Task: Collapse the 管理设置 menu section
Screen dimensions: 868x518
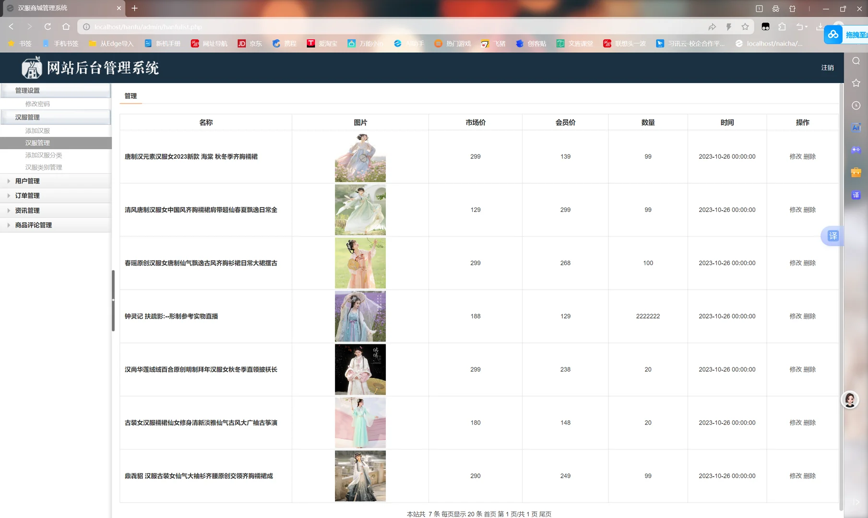Action: pos(56,91)
